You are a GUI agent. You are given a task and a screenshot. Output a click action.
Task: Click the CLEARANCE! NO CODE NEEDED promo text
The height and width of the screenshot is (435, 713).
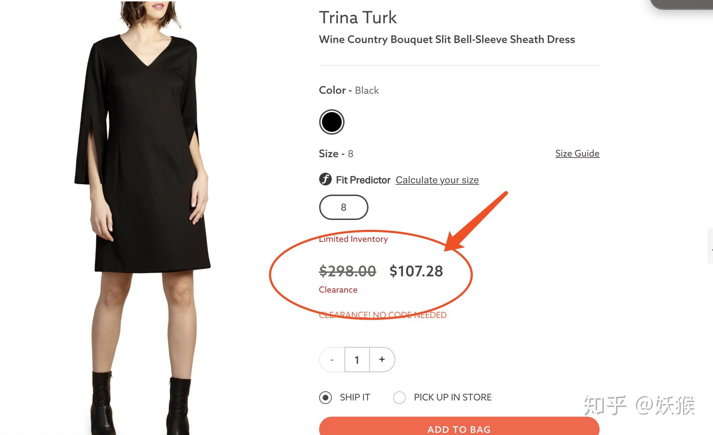tap(383, 315)
